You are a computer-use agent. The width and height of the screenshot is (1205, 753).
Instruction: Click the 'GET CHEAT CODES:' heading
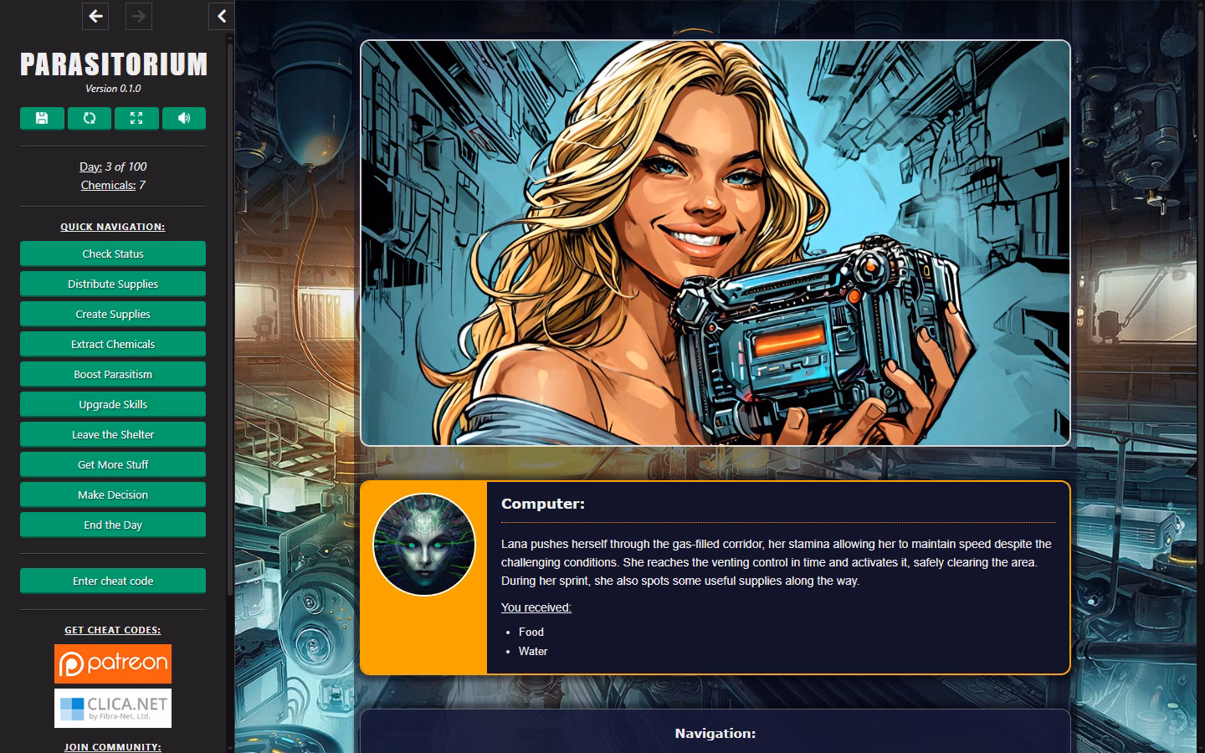pyautogui.click(x=113, y=630)
